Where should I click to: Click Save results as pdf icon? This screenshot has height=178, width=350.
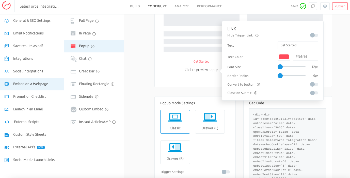[7, 46]
